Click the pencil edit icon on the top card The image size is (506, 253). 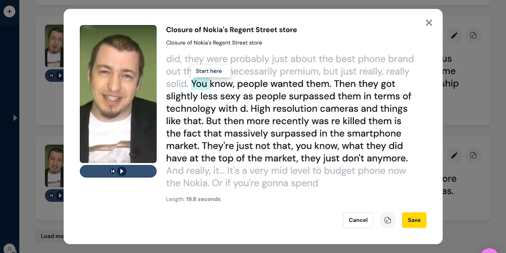[x=454, y=36]
